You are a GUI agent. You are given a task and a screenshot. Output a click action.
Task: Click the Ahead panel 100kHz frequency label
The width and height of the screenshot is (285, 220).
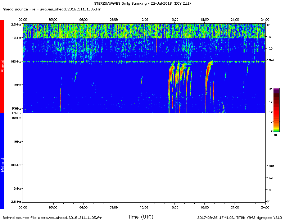[x=15, y=61]
